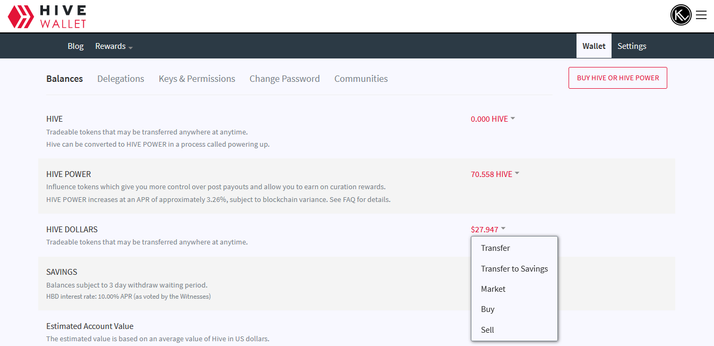The height and width of the screenshot is (346, 714).
Task: Open the hamburger menu icon
Action: 701,15
